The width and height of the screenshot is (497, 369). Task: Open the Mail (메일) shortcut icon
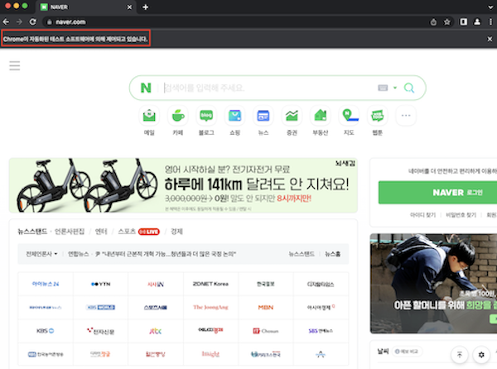[149, 116]
